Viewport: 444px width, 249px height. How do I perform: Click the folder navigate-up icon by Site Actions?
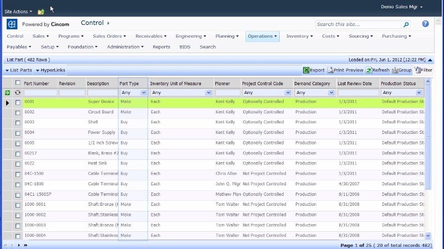[41, 11]
